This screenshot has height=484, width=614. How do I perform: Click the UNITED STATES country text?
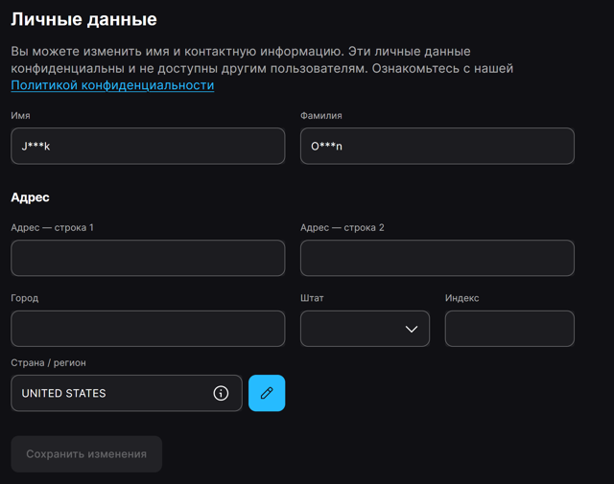(x=64, y=393)
